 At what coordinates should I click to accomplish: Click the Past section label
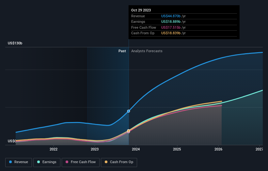click(122, 51)
